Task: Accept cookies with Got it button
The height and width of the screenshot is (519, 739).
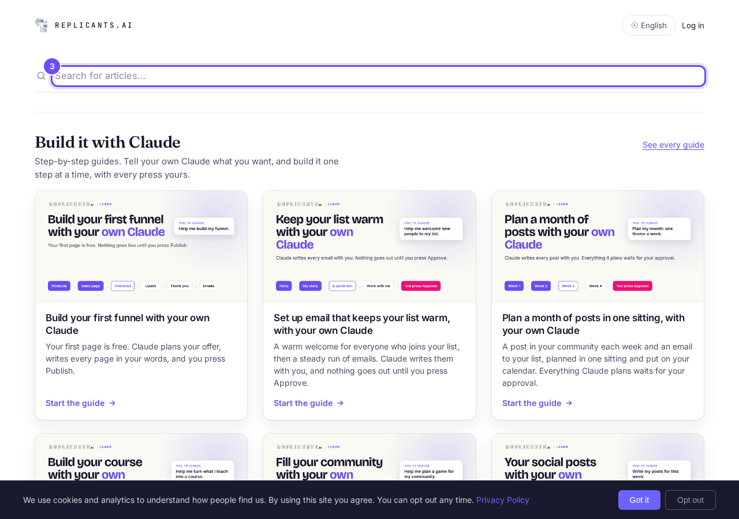Action: click(639, 500)
